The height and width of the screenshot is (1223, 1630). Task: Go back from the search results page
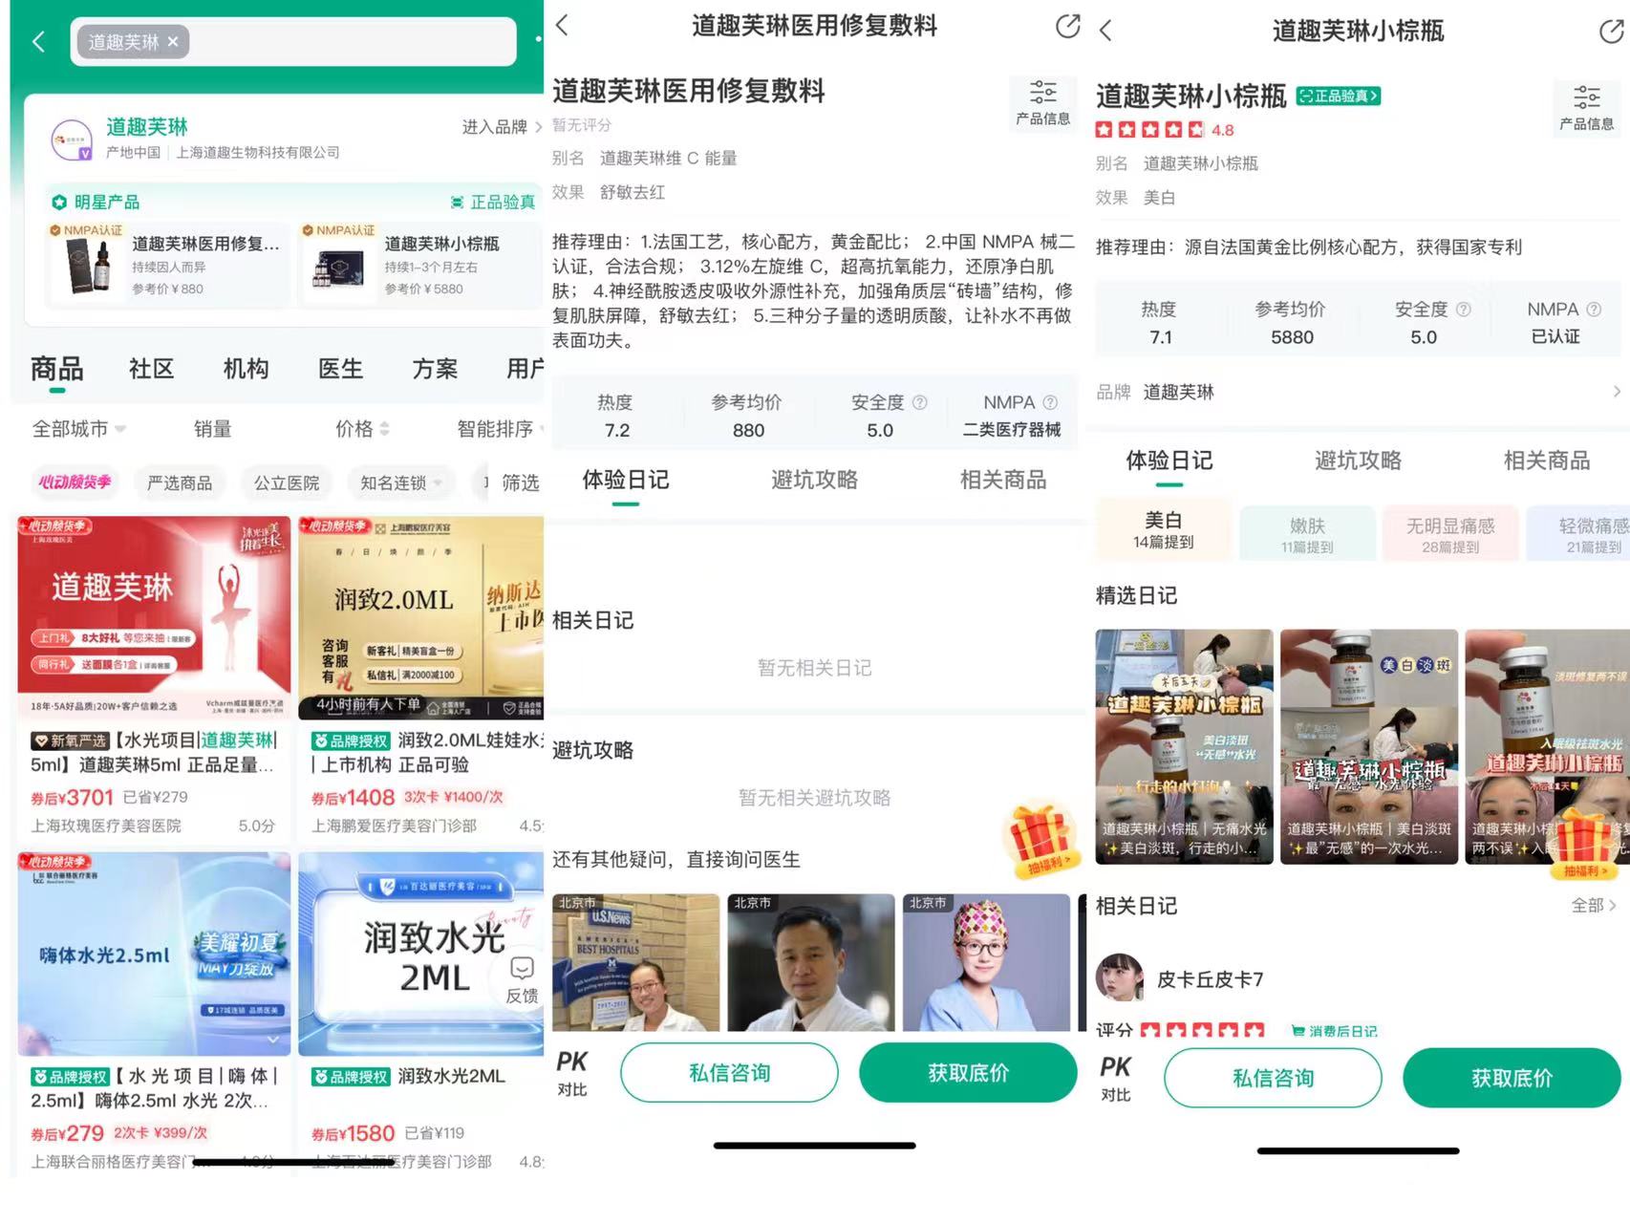(39, 42)
